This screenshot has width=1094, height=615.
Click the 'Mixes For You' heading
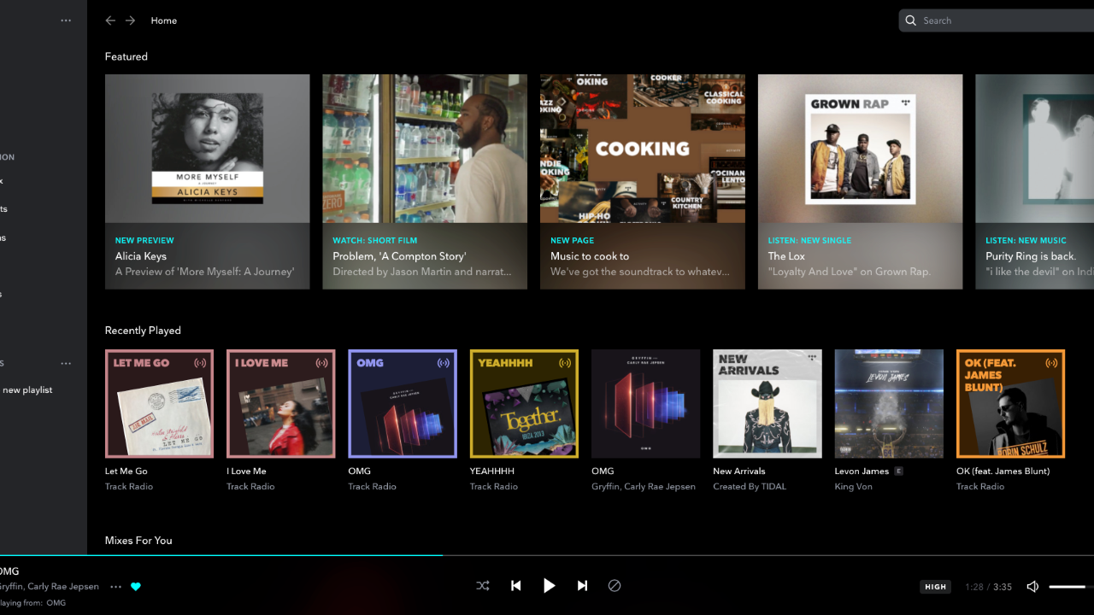[x=138, y=541]
